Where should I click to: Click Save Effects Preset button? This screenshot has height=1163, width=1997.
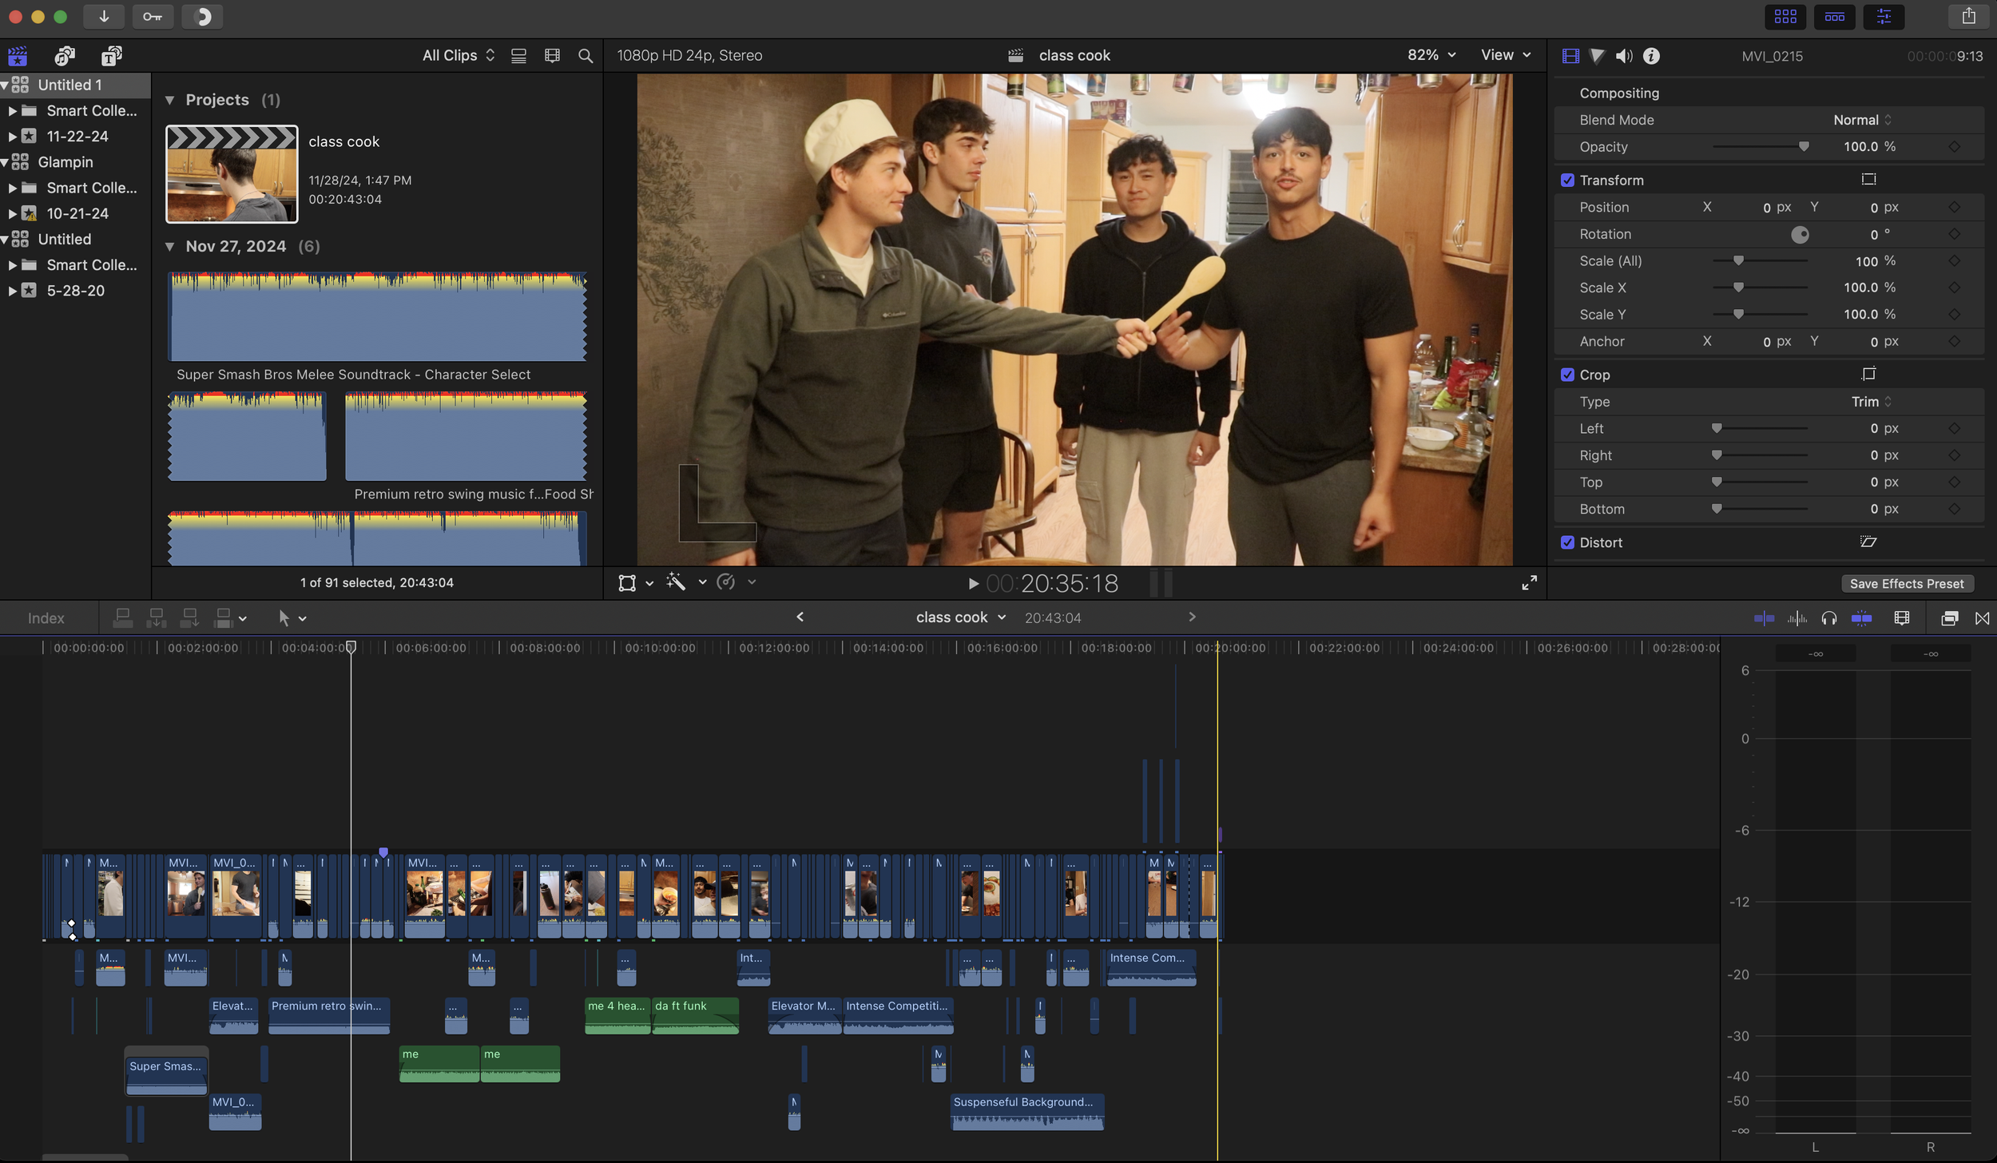1906,584
